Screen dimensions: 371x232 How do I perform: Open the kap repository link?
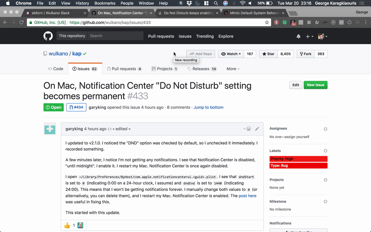[77, 54]
